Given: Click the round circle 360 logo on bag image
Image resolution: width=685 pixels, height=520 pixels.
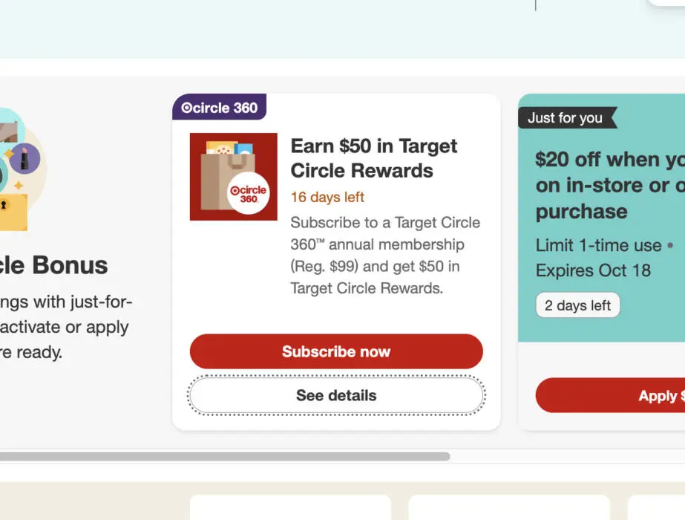Looking at the screenshot, I should pyautogui.click(x=248, y=195).
